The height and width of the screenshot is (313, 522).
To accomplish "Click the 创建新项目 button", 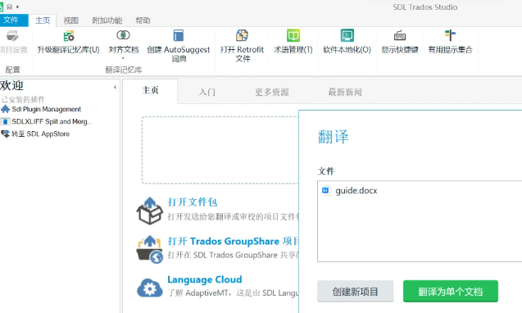I will (355, 292).
